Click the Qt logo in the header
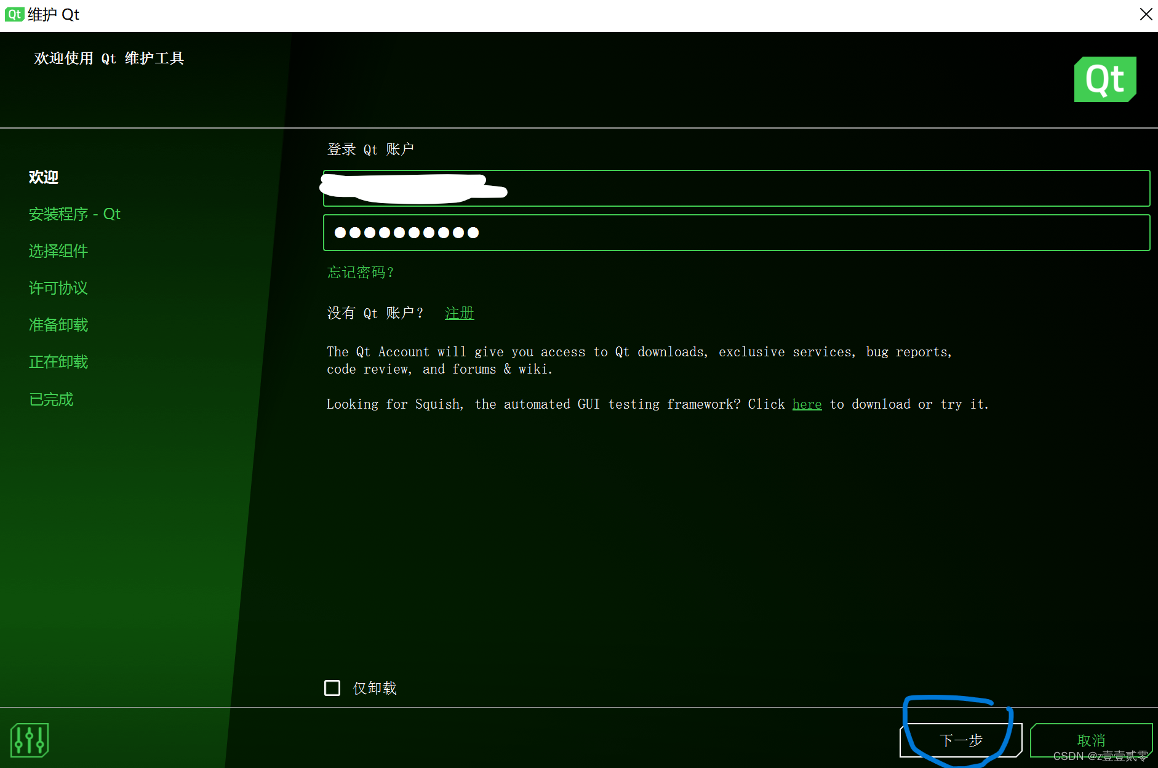Image resolution: width=1158 pixels, height=768 pixels. click(1105, 79)
